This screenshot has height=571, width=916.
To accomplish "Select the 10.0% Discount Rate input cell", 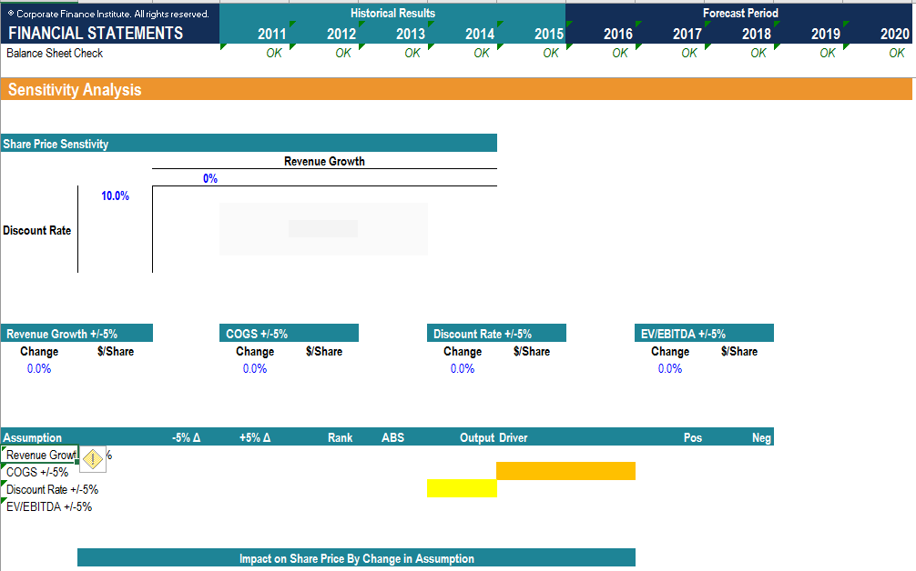I will [114, 195].
